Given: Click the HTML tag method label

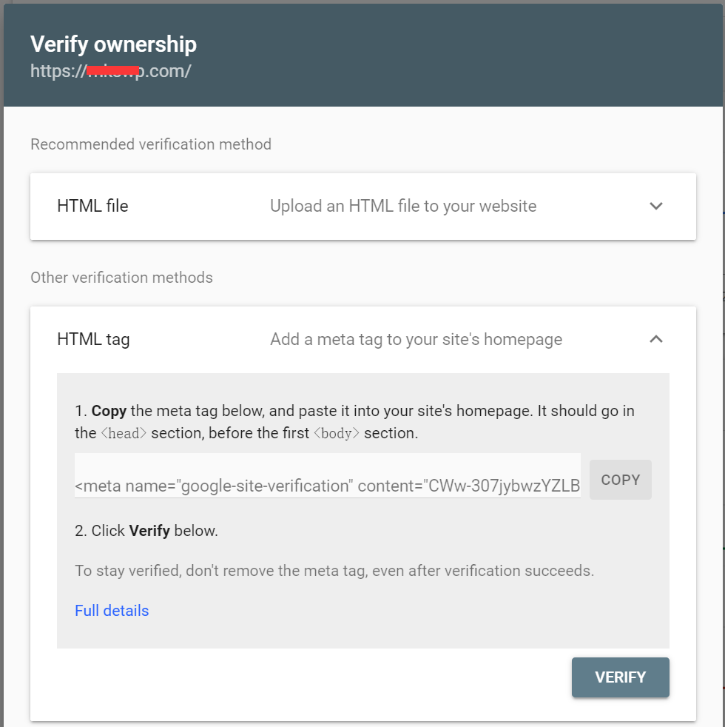Looking at the screenshot, I should (x=93, y=340).
